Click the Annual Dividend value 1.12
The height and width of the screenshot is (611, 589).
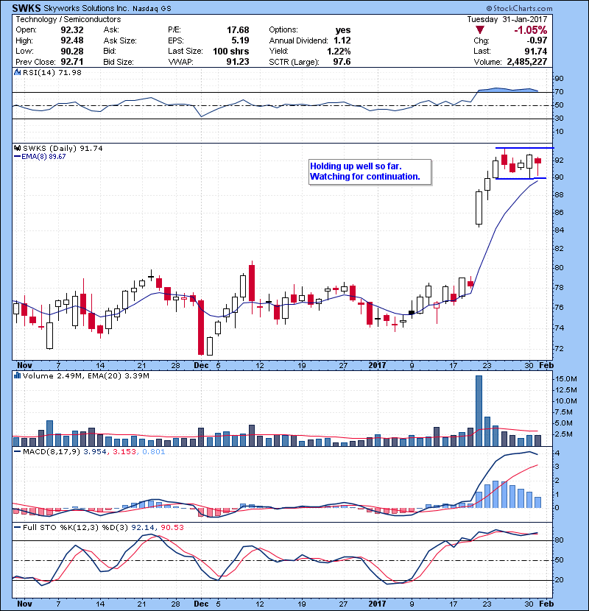pyautogui.click(x=342, y=40)
